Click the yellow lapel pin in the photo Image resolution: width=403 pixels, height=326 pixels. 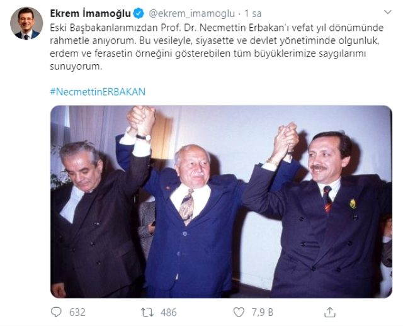pos(353,204)
